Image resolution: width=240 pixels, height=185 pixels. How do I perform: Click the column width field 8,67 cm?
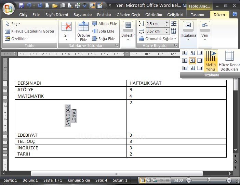tap(155, 31)
